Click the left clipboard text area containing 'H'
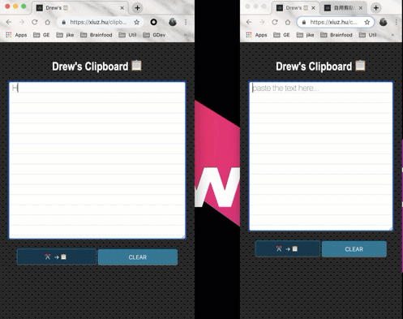Image resolution: width=403 pixels, height=319 pixels. [x=97, y=160]
